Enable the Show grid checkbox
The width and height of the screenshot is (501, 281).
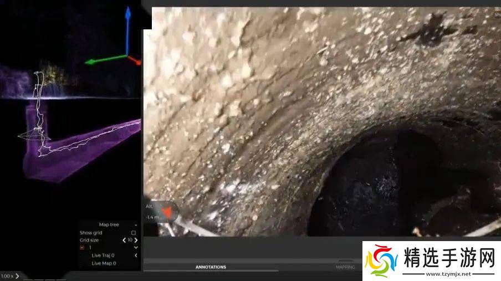point(133,233)
